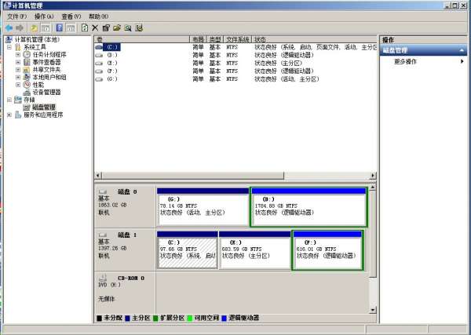Open Properties via the toolbar icon after the X

[106, 28]
